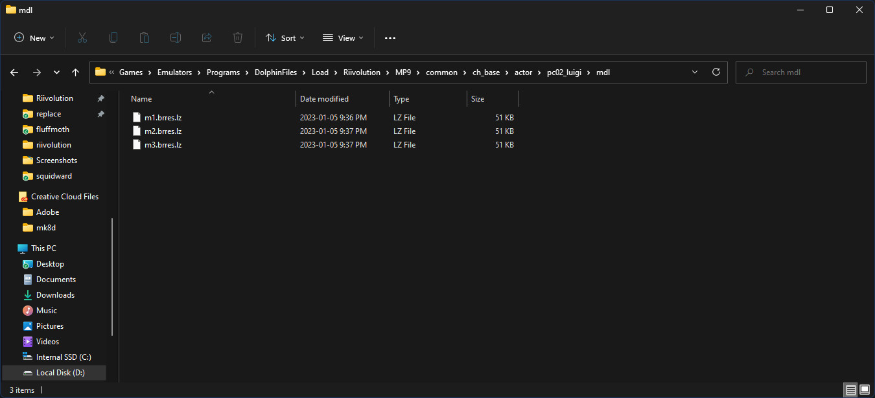This screenshot has height=398, width=875.
Task: Open the New item dropdown
Action: (34, 38)
